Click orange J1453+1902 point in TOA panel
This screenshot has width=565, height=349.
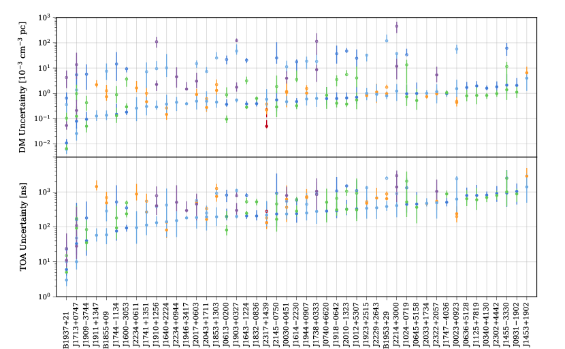click(526, 176)
